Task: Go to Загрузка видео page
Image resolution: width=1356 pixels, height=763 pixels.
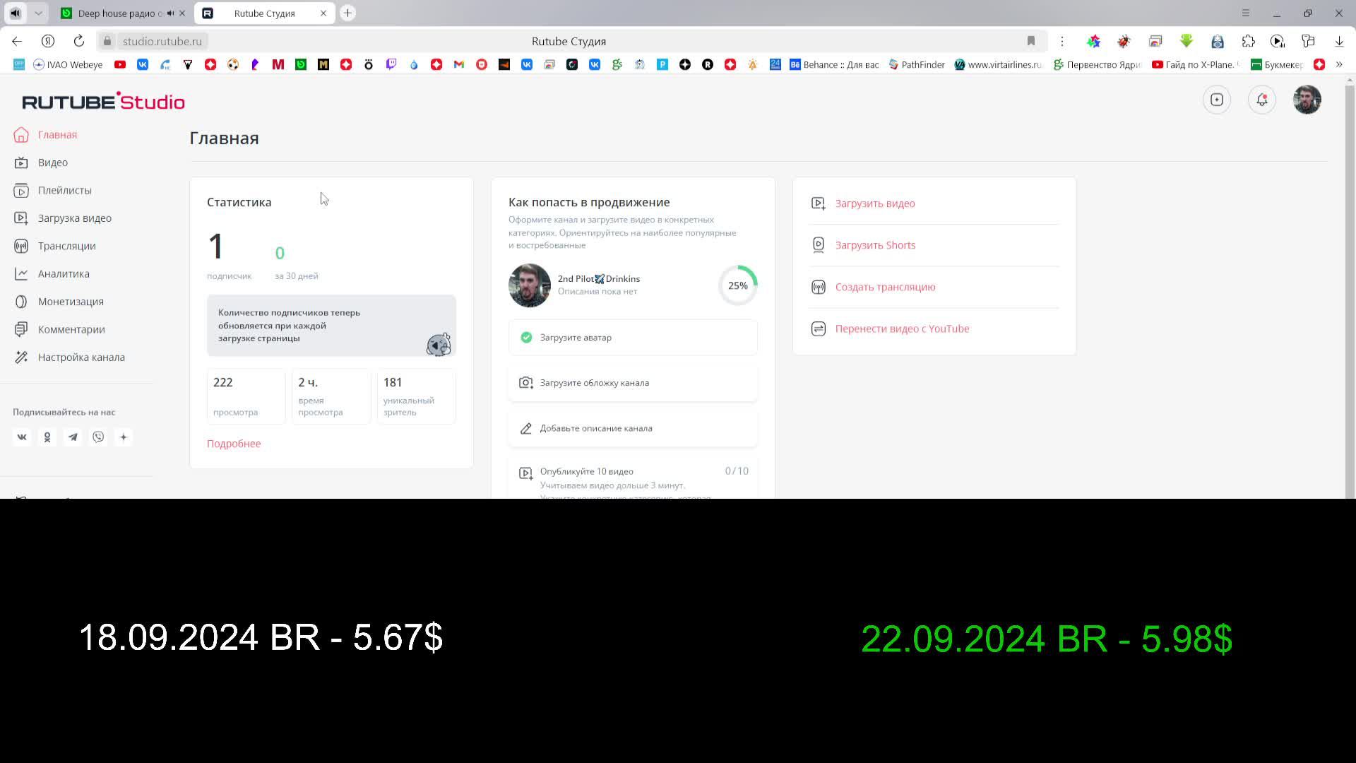Action: [x=63, y=218]
